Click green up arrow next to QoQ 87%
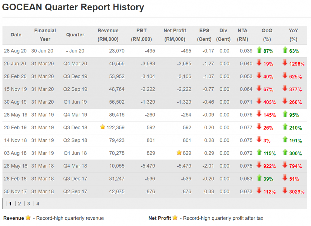Screen dimensions: 311x226 coord(259,50)
